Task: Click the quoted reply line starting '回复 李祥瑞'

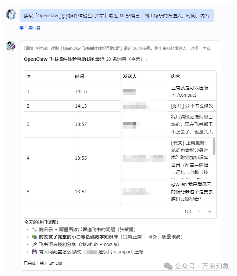Action: click(x=117, y=48)
